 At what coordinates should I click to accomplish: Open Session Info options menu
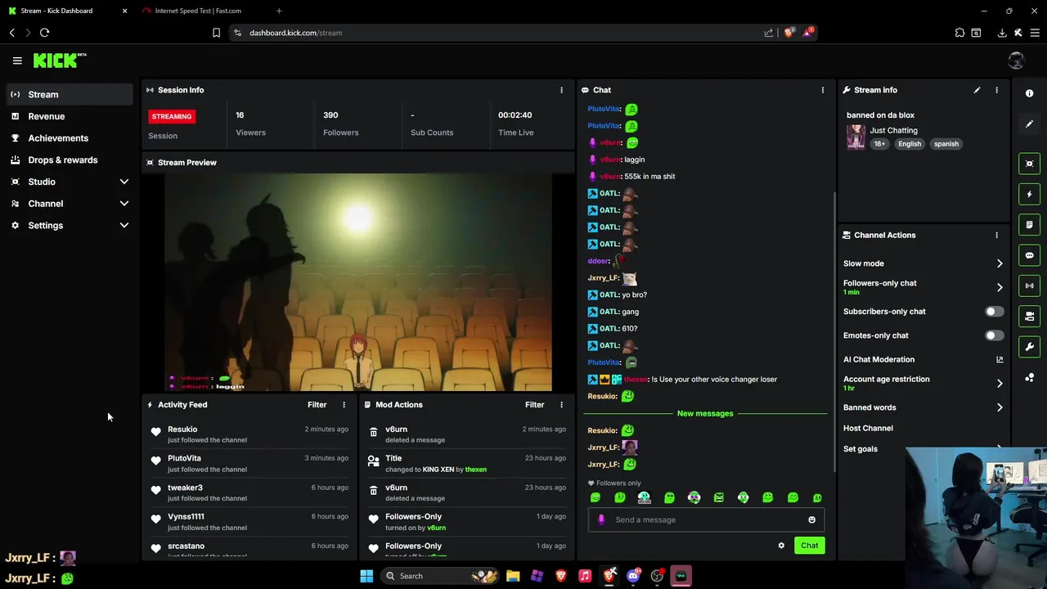(561, 90)
